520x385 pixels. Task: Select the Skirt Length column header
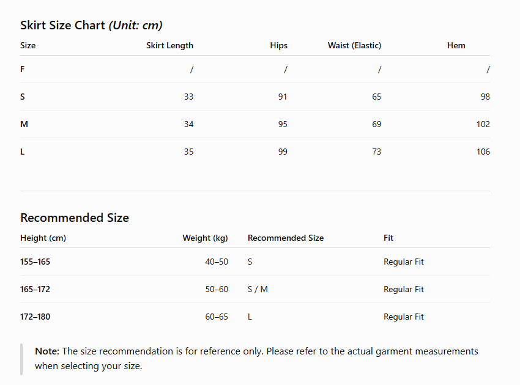point(169,45)
